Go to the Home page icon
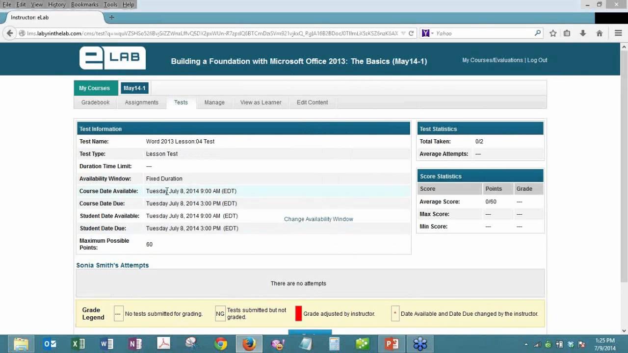This screenshot has width=628, height=353. (599, 33)
